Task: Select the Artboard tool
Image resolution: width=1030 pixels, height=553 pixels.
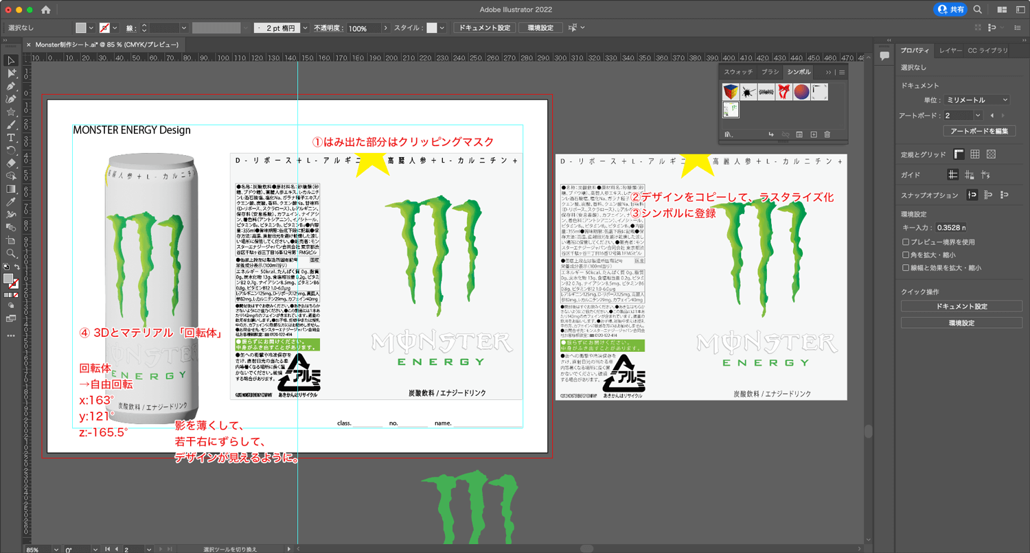Action: 11,240
